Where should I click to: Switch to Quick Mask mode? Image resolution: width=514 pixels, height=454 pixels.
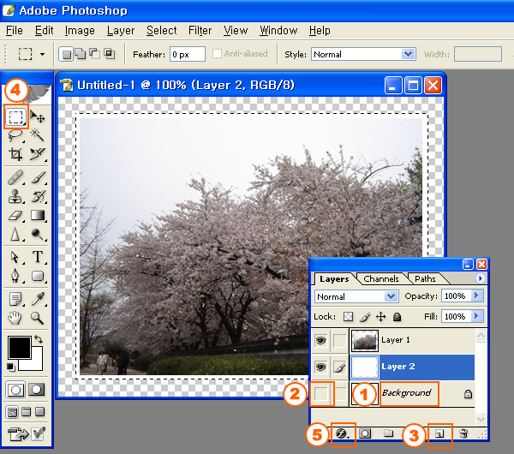tap(36, 390)
